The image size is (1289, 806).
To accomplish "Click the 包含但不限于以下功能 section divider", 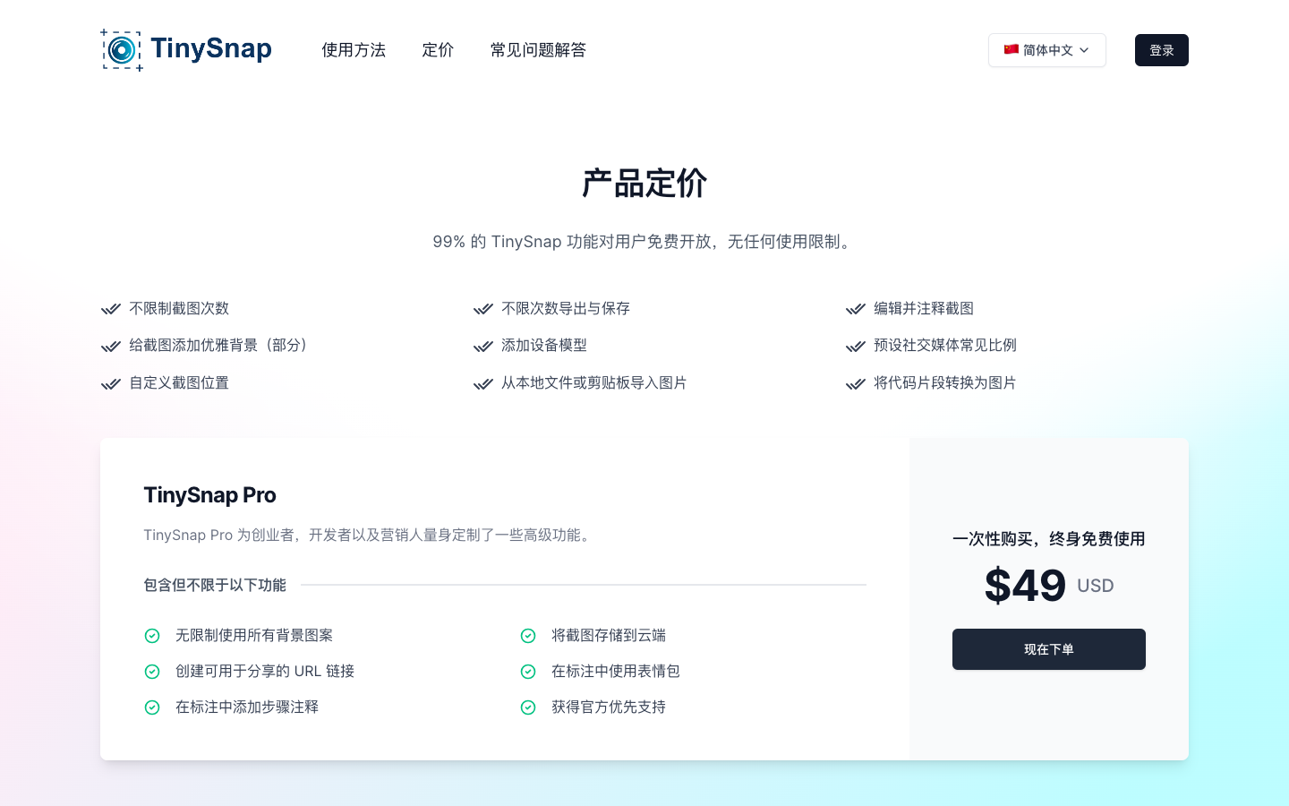I will [x=214, y=585].
